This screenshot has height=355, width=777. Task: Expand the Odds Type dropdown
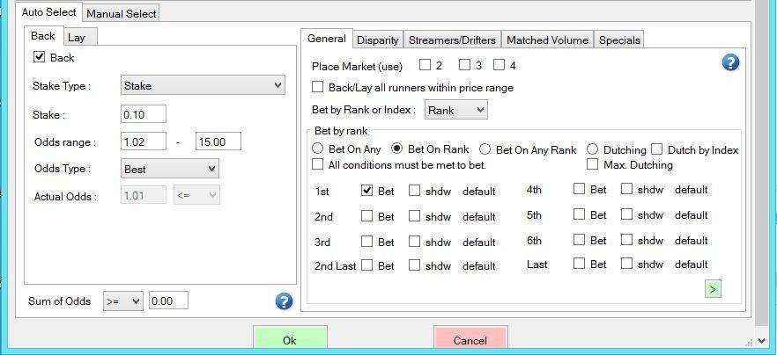point(169,169)
